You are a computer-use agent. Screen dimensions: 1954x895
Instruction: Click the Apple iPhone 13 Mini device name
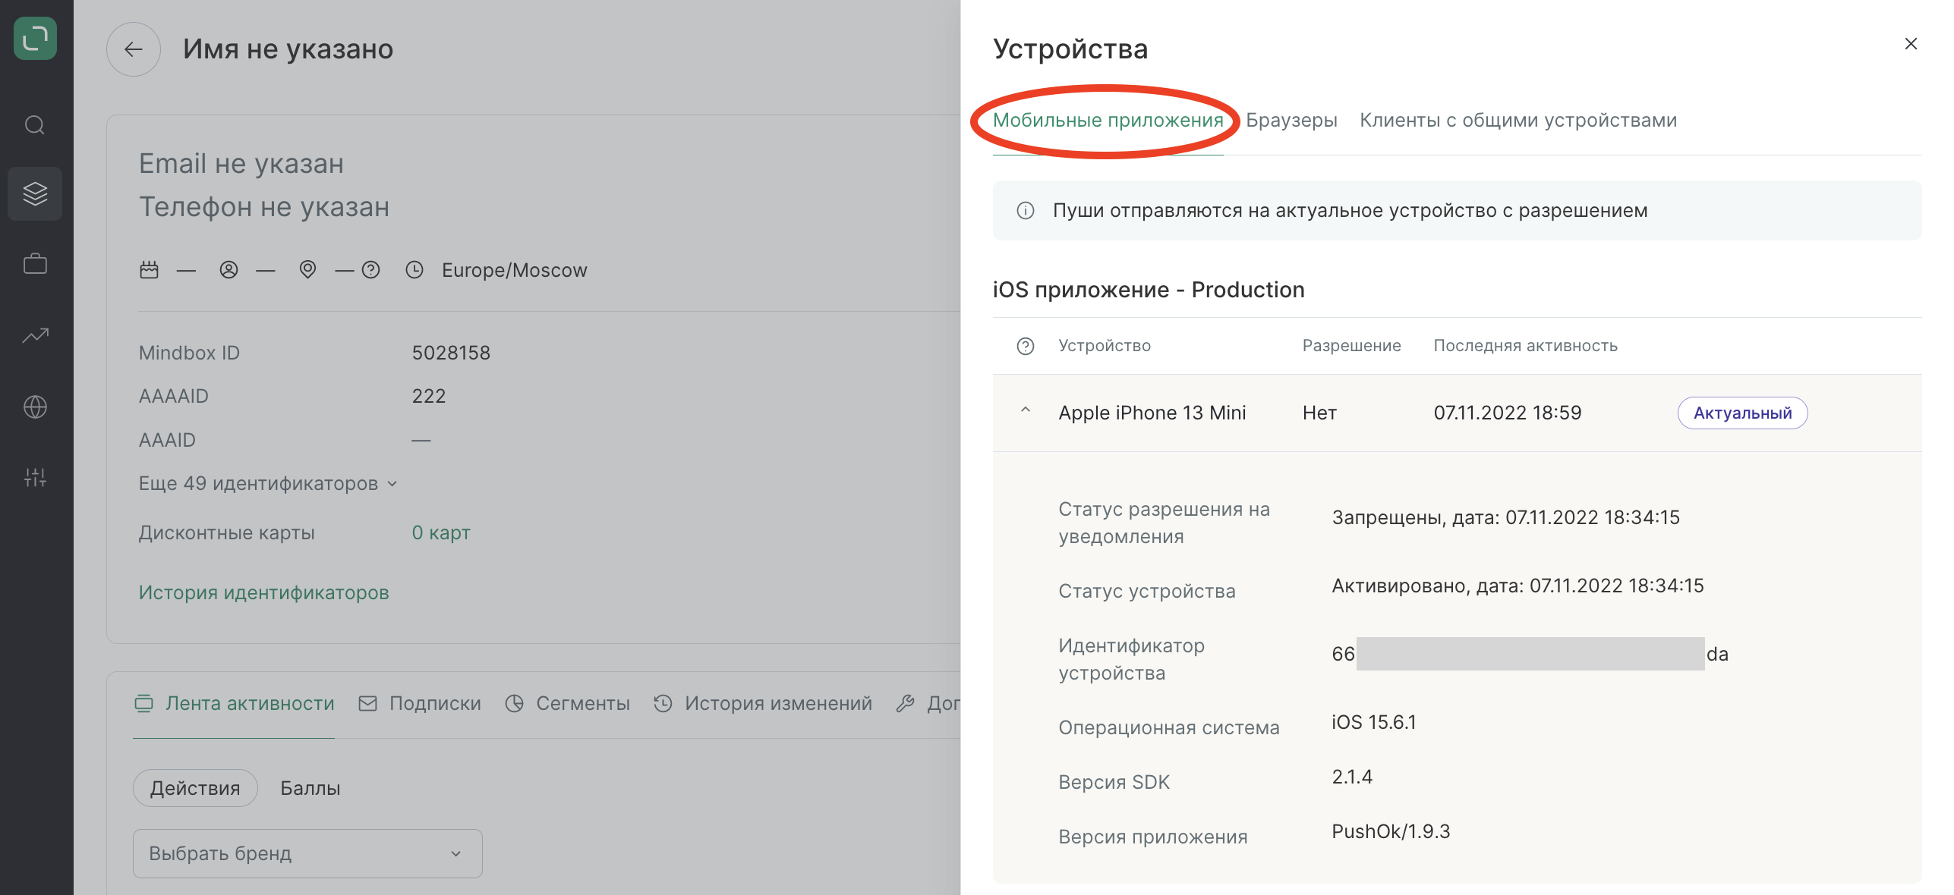coord(1152,413)
